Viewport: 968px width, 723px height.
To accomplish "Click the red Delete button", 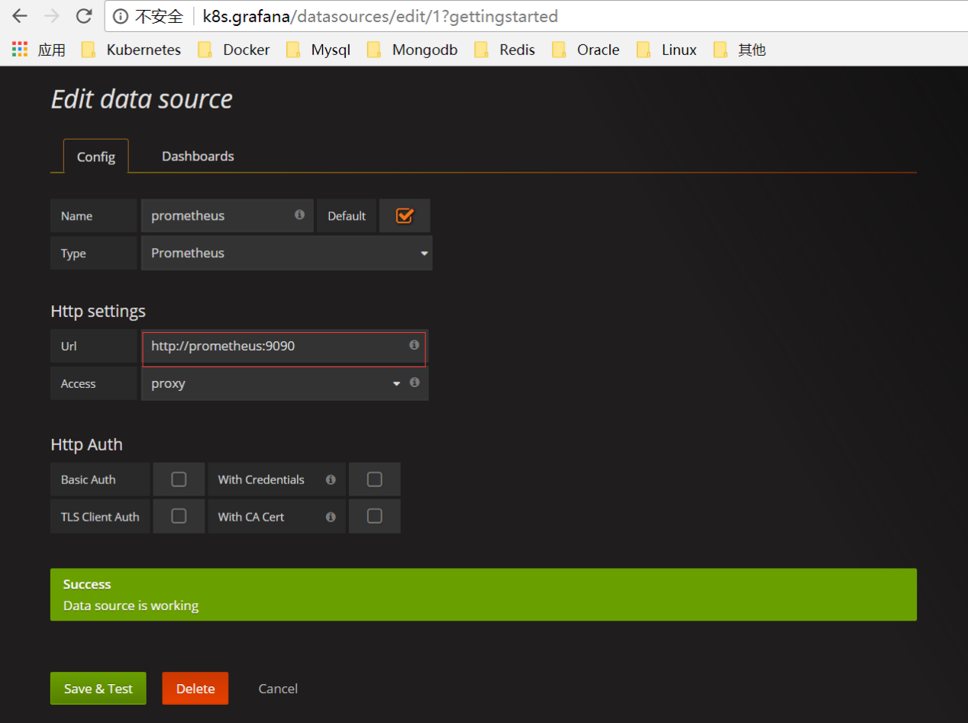I will click(x=195, y=689).
